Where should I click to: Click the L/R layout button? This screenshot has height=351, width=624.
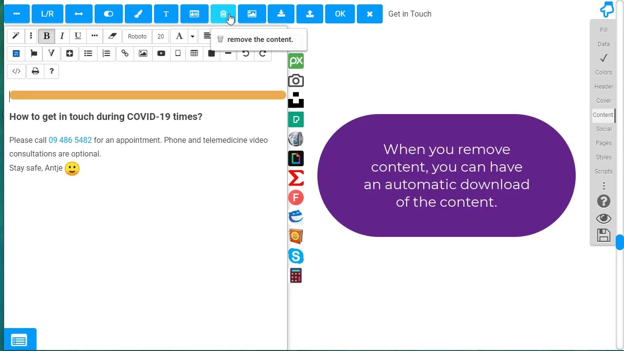(47, 14)
